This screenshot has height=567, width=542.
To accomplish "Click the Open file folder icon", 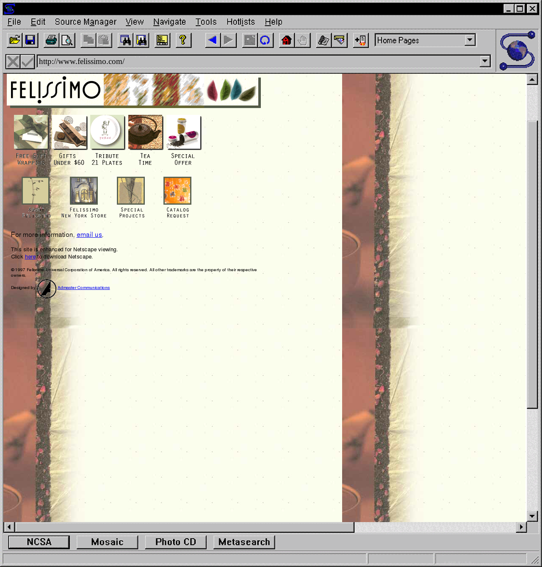I will pyautogui.click(x=14, y=40).
